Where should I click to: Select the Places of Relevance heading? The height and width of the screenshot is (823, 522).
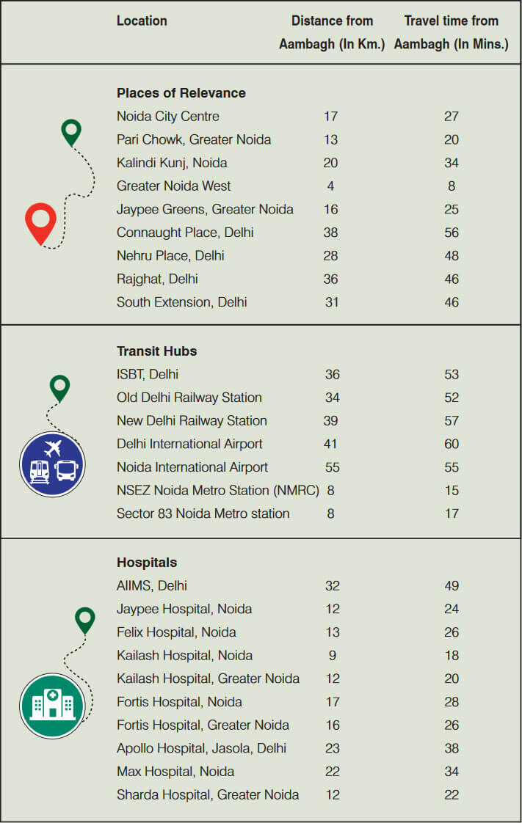point(181,93)
